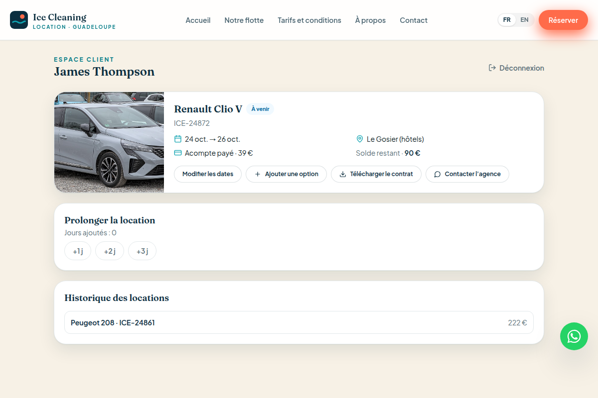The image size is (598, 398).
Task: Click the Historique des locations heading
Action: (117, 298)
